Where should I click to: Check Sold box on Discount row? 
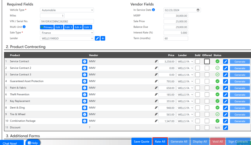click(x=197, y=128)
